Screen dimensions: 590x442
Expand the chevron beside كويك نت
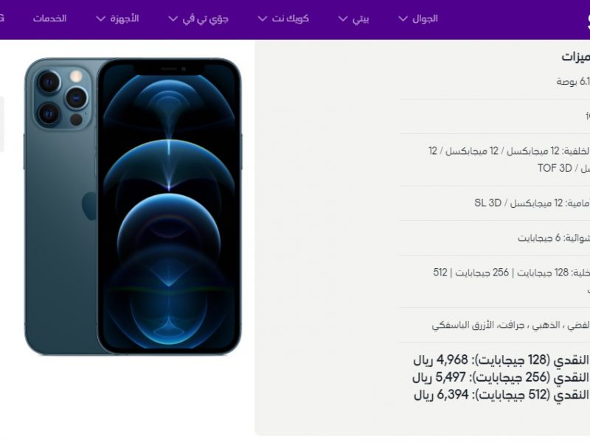[x=263, y=18]
